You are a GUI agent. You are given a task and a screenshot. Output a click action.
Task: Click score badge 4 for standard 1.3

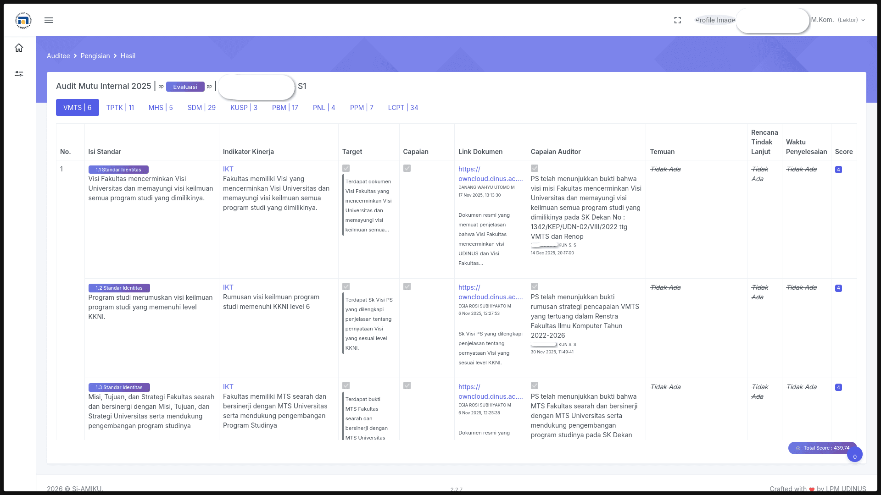point(838,387)
